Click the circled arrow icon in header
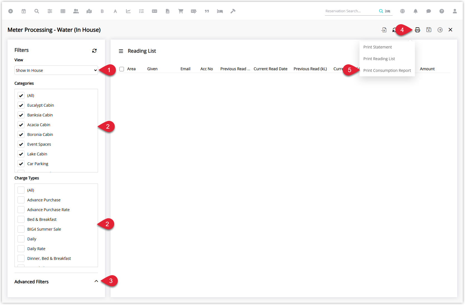 [x=440, y=30]
